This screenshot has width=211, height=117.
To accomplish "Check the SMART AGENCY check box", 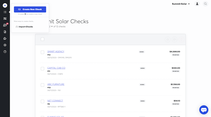I will click(x=42, y=52).
